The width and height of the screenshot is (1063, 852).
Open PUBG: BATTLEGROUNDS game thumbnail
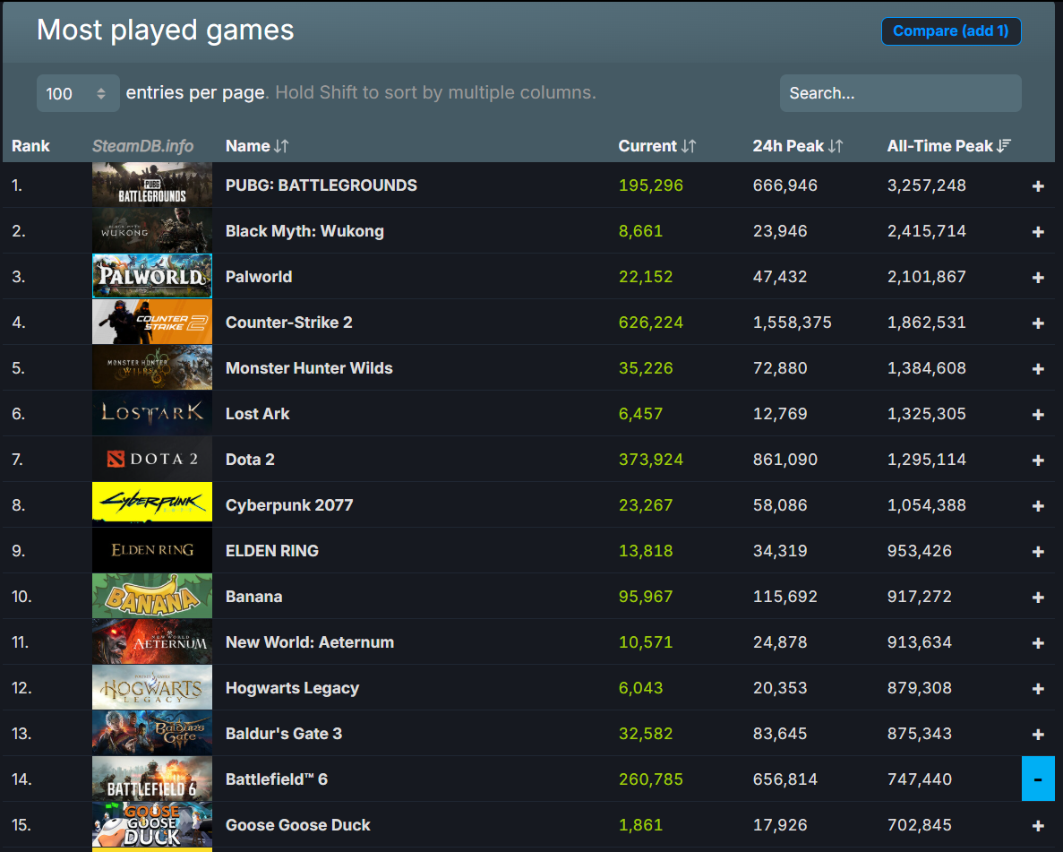[152, 185]
